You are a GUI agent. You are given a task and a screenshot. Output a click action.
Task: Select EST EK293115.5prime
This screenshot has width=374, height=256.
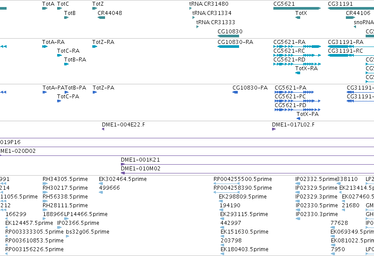click(222, 219)
